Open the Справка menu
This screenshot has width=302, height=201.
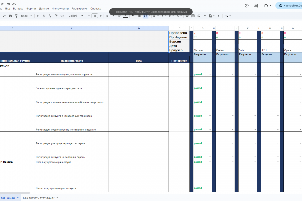[x=96, y=9]
